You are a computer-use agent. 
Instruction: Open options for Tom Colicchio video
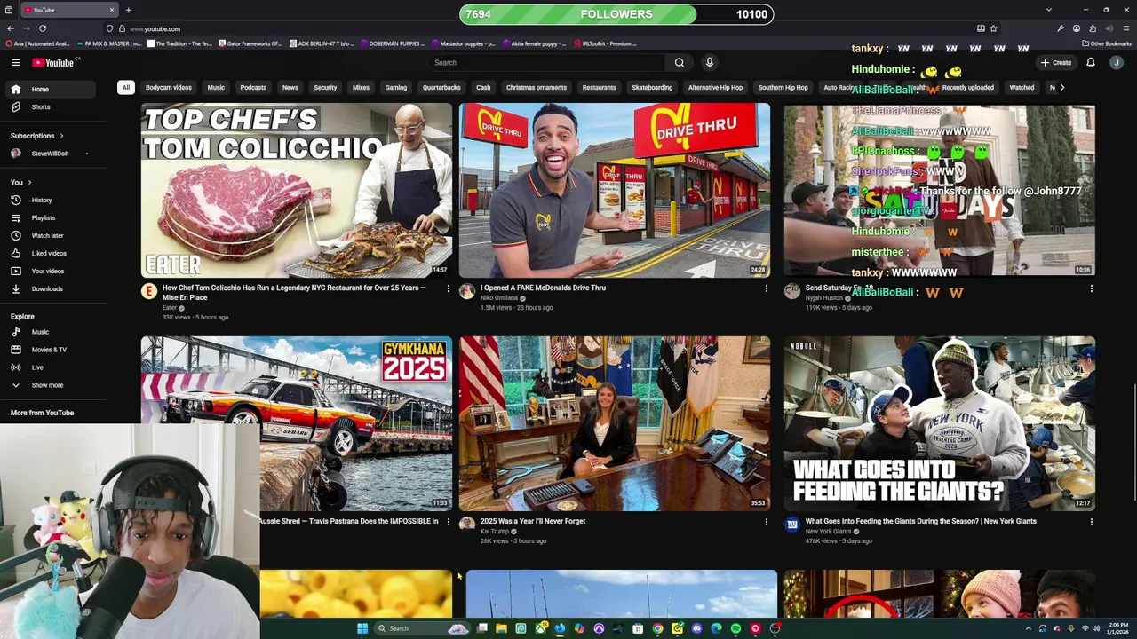448,288
